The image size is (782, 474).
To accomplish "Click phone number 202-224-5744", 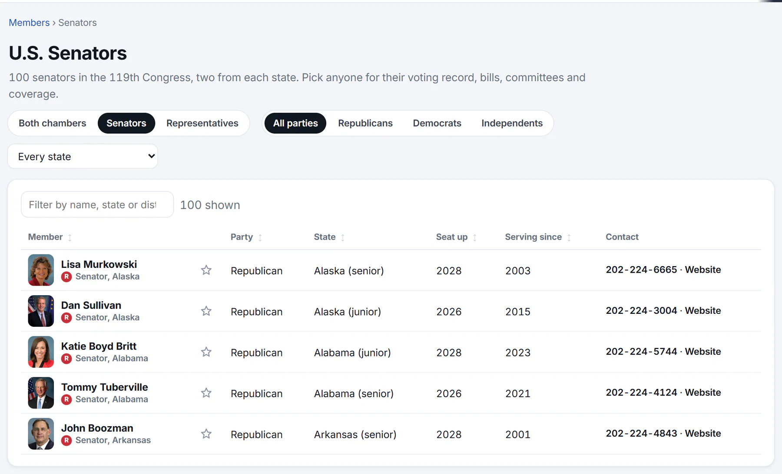I will point(641,351).
